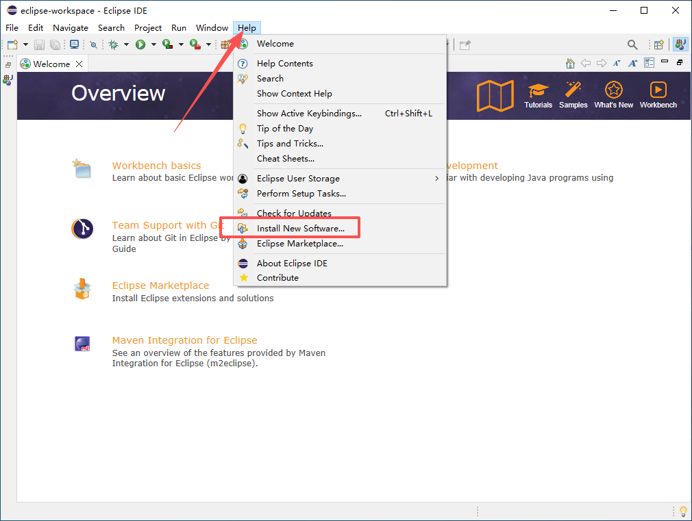
Task: Open the Window menu
Action: coord(212,28)
